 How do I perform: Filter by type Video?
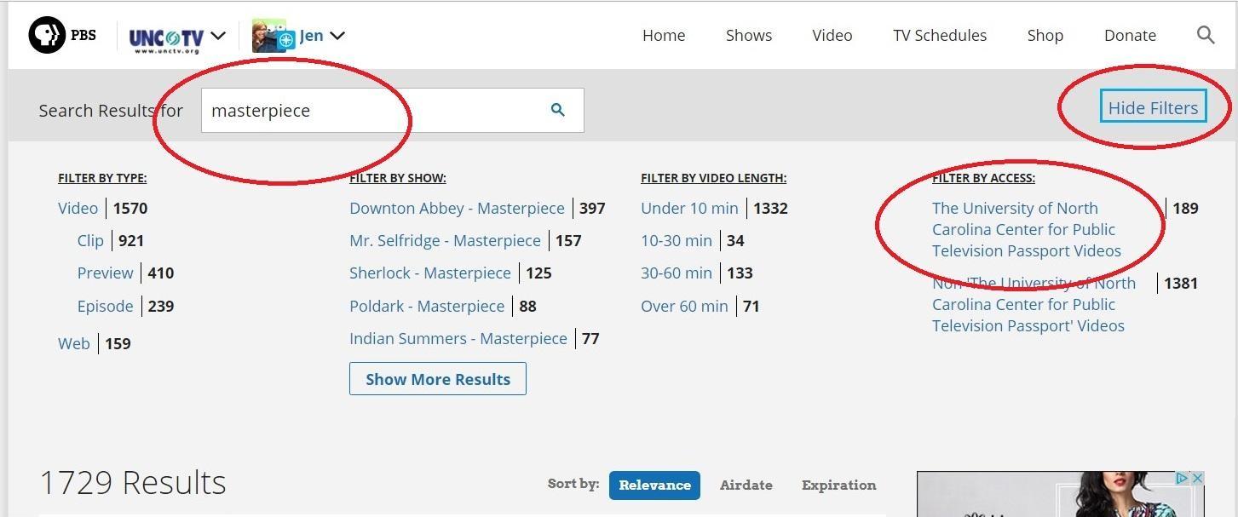pyautogui.click(x=78, y=208)
